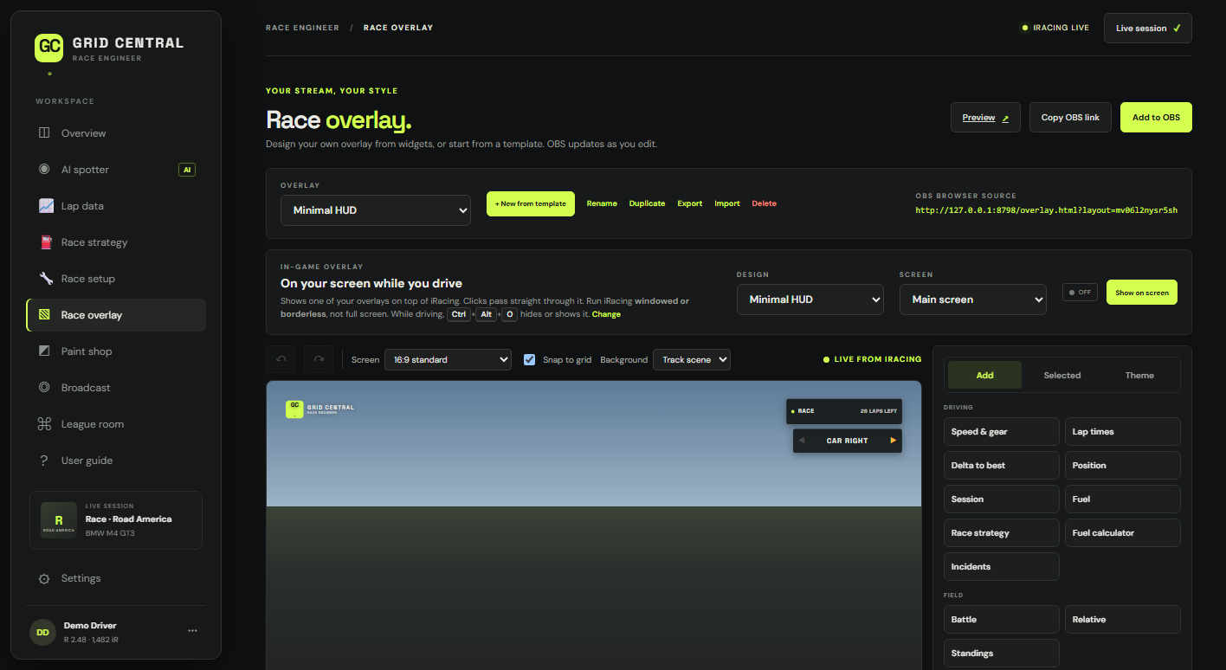Viewport: 1226px width, 670px height.
Task: Switch to the Add tab
Action: 984,375
